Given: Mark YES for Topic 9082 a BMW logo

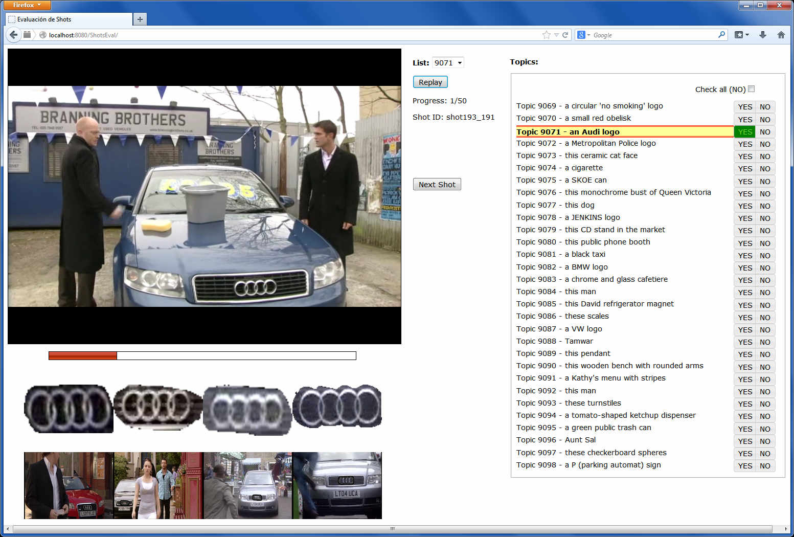Looking at the screenshot, I should tap(745, 268).
